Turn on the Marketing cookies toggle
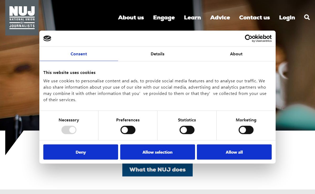Screen dimensions: 315x194 [x=246, y=130]
